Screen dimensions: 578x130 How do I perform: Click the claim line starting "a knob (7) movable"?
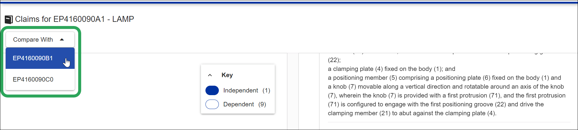click(446, 87)
